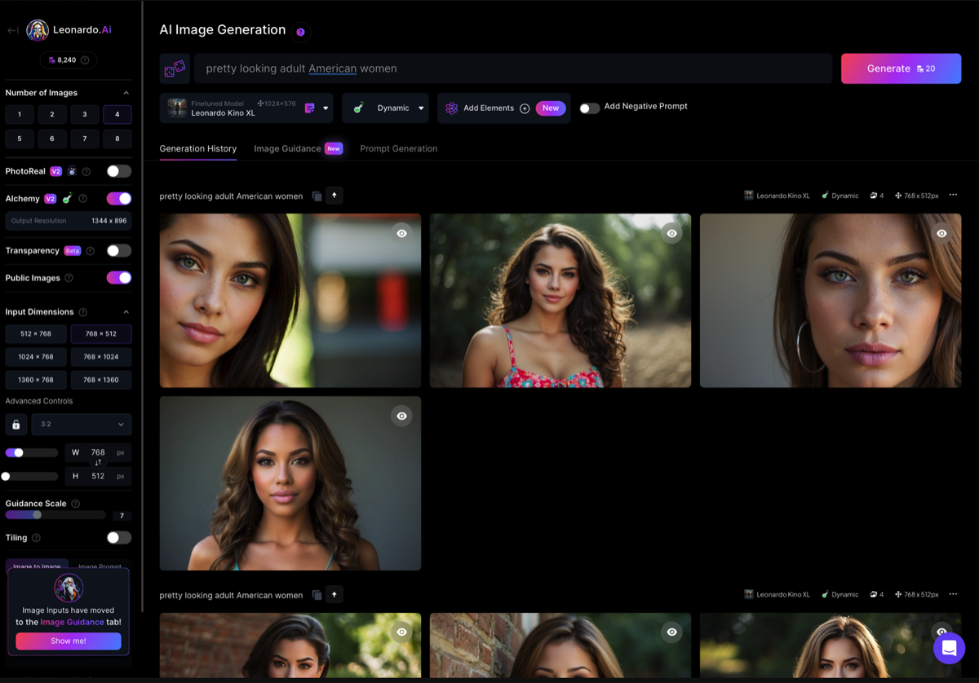Screen dimensions: 979x683
Task: Open the 3:2 aspect ratio dropdown
Action: (x=82, y=425)
